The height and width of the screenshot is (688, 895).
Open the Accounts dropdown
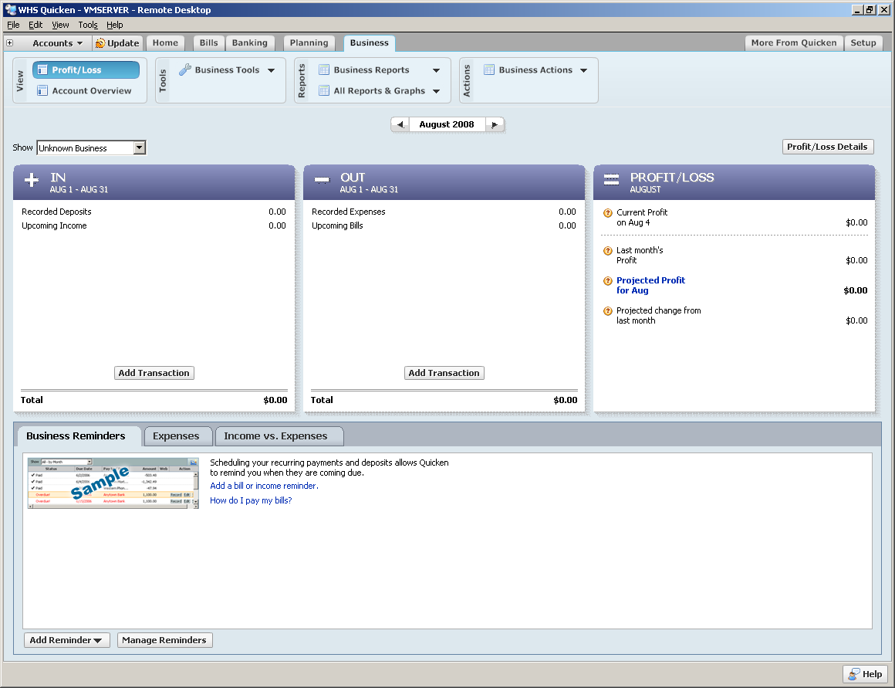(x=58, y=43)
